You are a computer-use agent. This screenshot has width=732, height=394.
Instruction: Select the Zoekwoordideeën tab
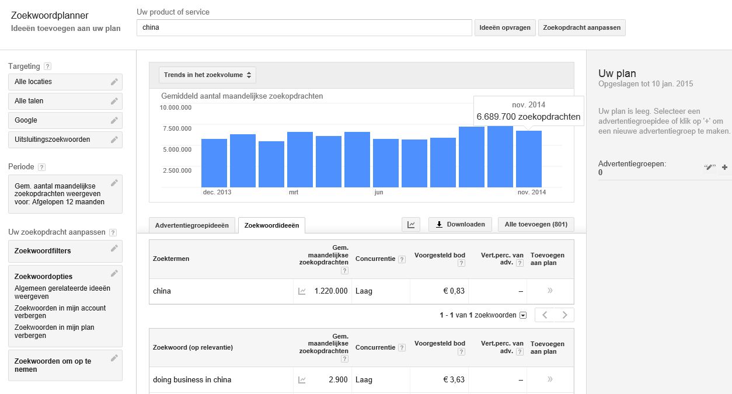tap(271, 225)
